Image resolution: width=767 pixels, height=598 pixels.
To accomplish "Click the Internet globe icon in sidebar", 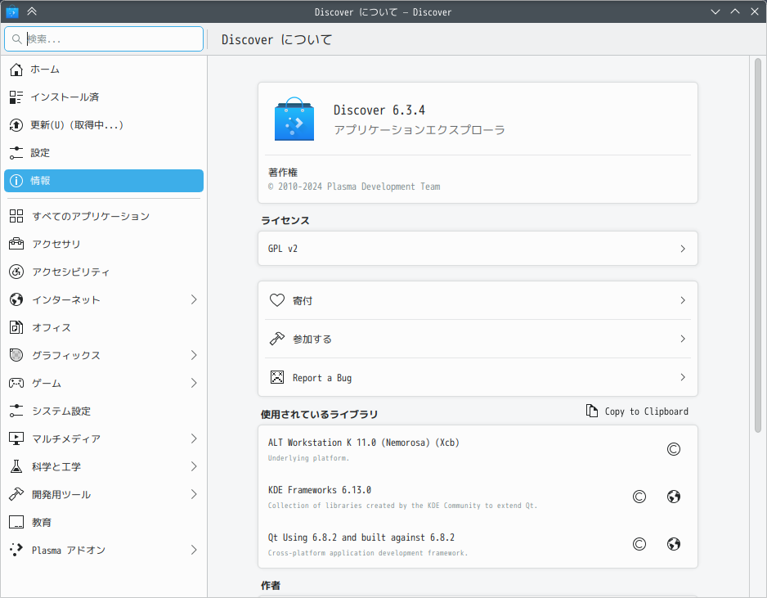I will click(x=16, y=299).
